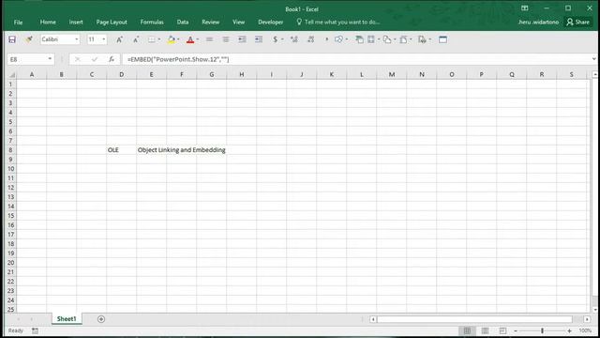Click the Align objects icon

click(x=371, y=39)
